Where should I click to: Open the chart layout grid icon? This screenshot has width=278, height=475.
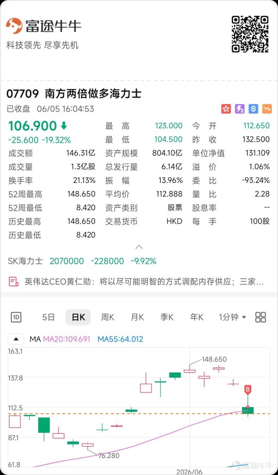point(260,317)
